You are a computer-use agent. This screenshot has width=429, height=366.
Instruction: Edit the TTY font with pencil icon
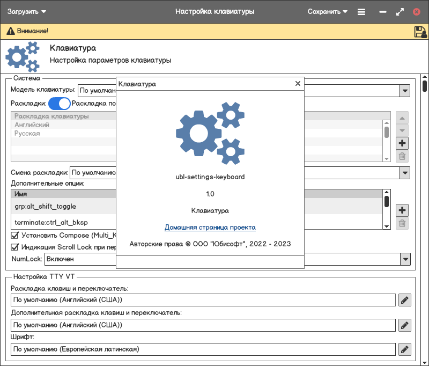pos(405,349)
